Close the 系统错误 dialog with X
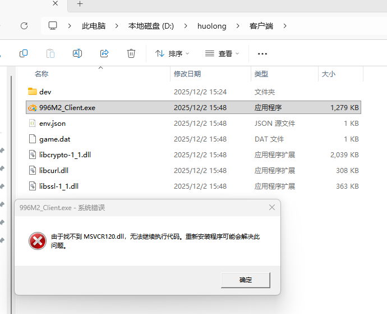Image resolution: width=387 pixels, height=314 pixels. (x=272, y=207)
